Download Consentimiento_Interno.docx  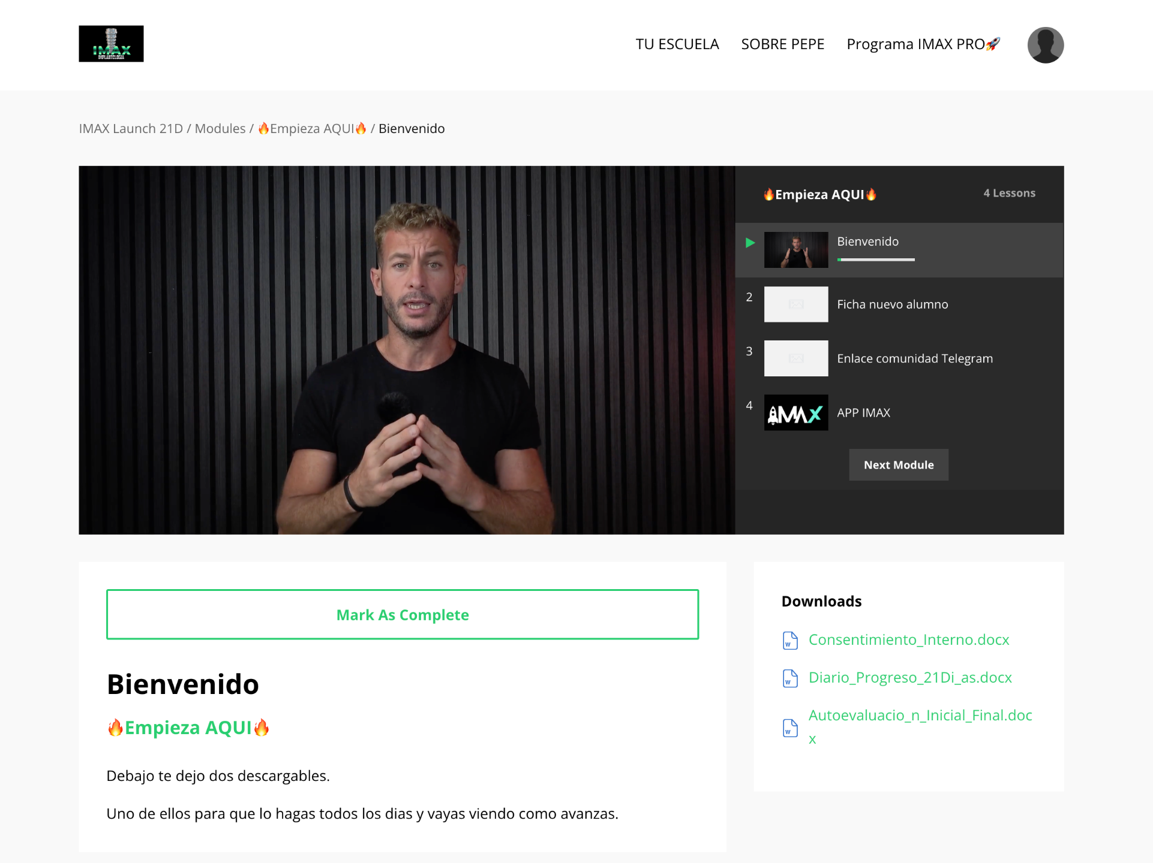coord(909,639)
